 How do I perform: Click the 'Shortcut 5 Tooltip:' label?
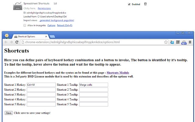(68, 104)
